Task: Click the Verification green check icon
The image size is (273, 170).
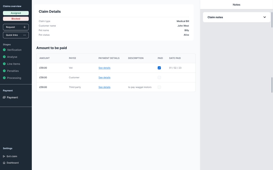Action: point(4,50)
